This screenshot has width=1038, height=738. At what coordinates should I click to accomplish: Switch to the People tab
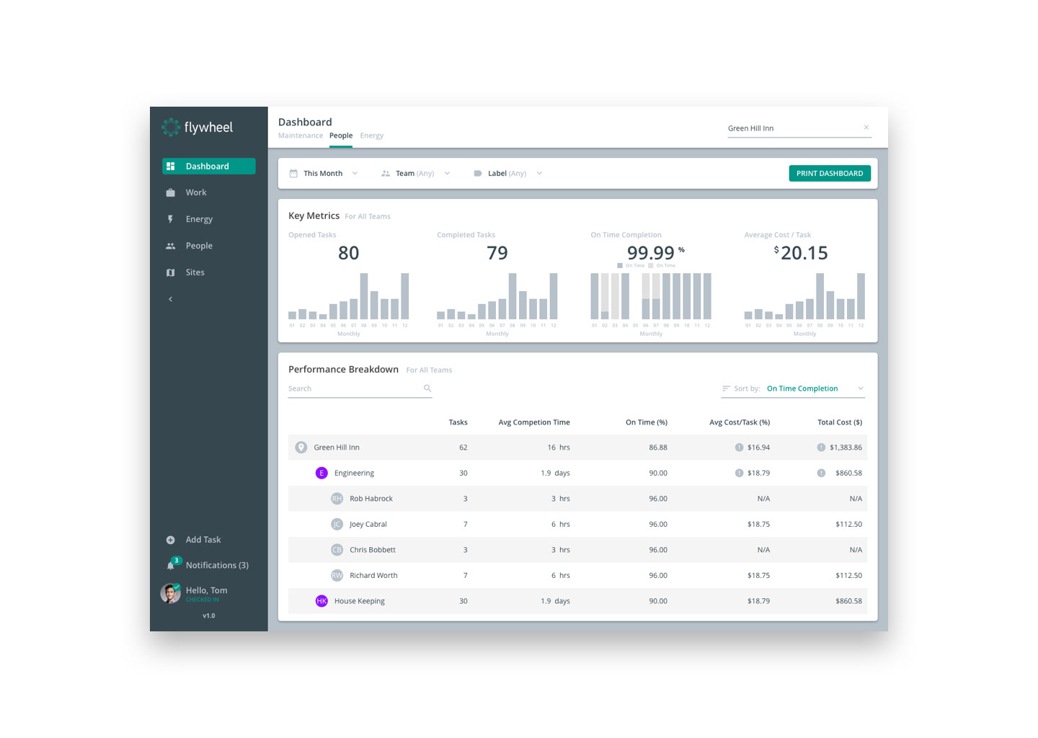click(341, 135)
